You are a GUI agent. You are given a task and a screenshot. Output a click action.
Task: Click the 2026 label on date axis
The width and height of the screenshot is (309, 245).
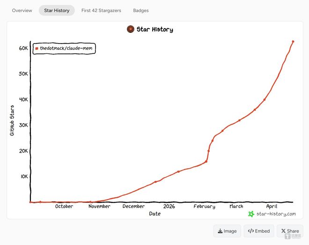point(169,207)
